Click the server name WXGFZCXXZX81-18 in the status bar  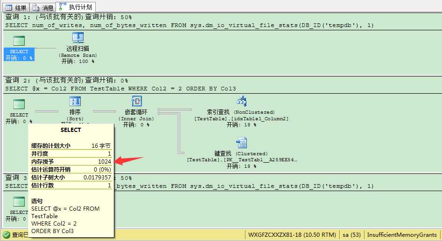click(292, 235)
